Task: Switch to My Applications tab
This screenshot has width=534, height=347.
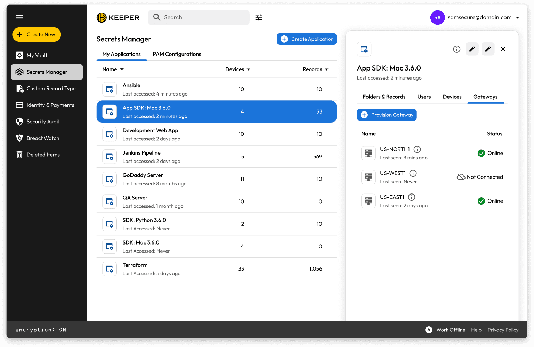Action: coord(122,54)
